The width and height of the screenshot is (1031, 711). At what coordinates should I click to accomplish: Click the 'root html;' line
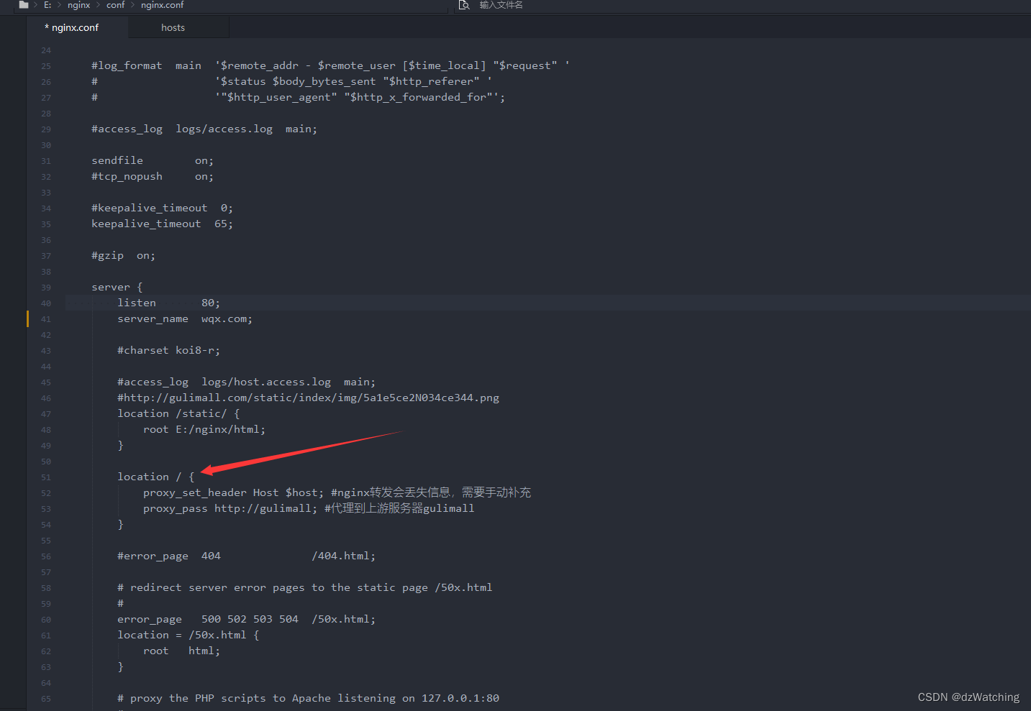(x=182, y=651)
